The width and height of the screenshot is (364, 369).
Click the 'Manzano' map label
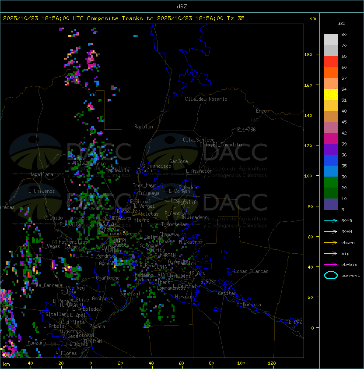(37, 343)
